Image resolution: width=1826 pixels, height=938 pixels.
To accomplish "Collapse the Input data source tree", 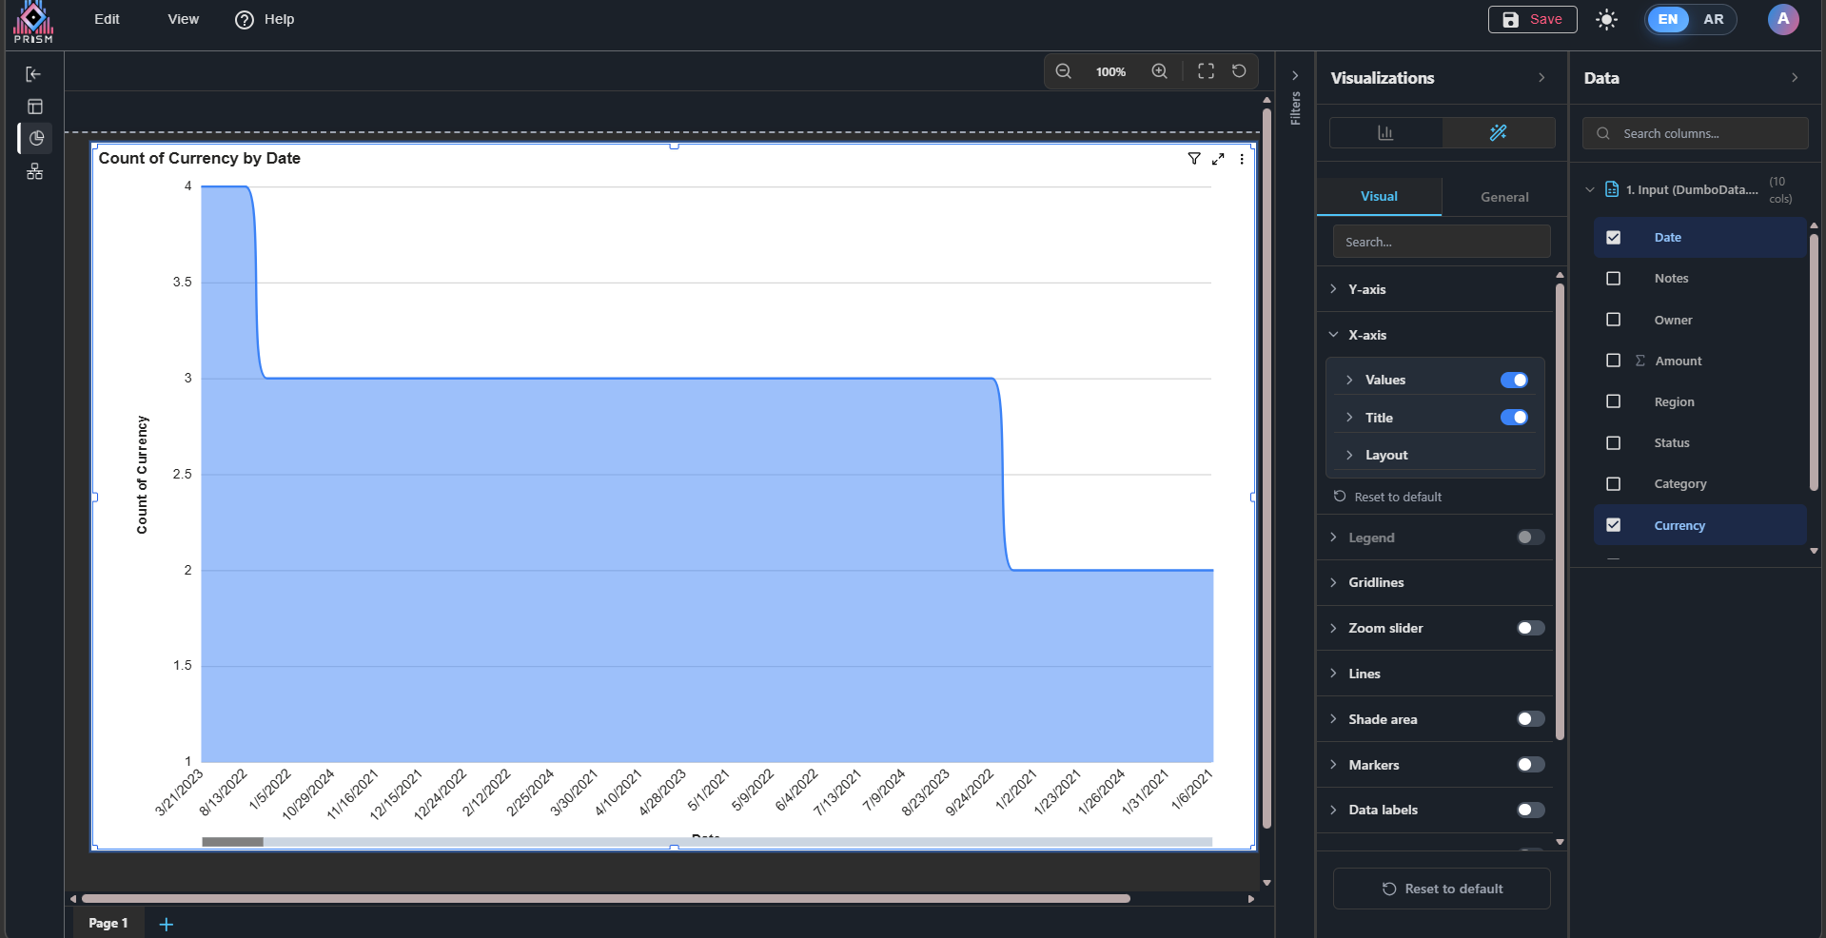I will coord(1589,189).
